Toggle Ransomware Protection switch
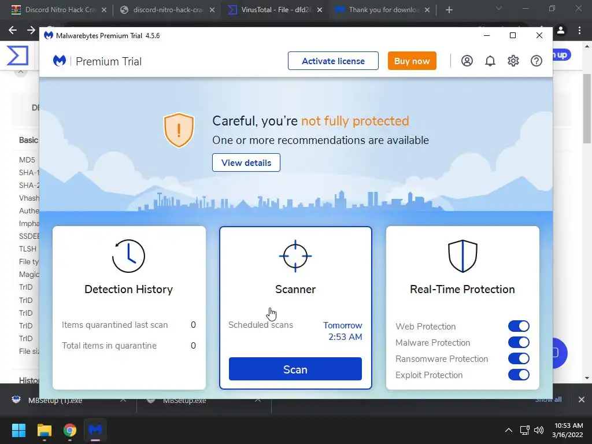Screen dimensions: 592x444 pyautogui.click(x=519, y=358)
